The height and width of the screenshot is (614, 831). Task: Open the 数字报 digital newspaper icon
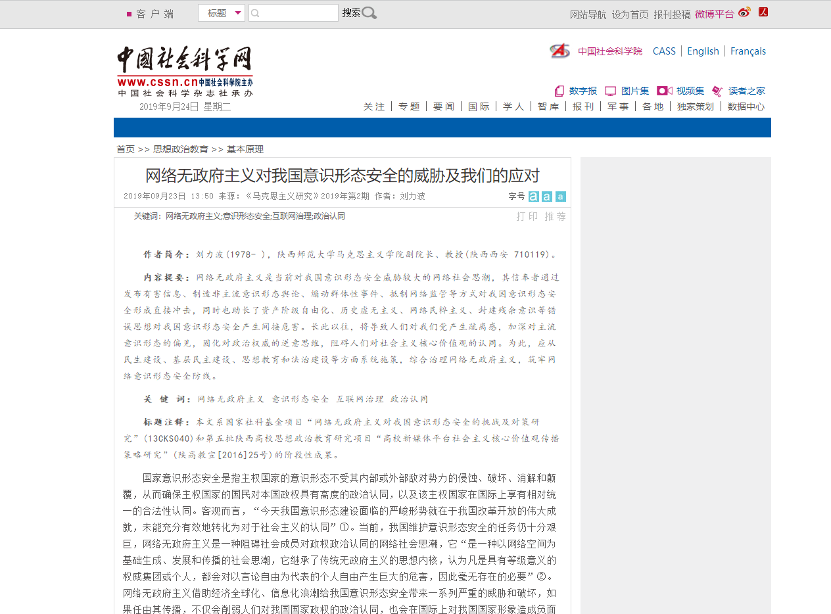(x=559, y=91)
